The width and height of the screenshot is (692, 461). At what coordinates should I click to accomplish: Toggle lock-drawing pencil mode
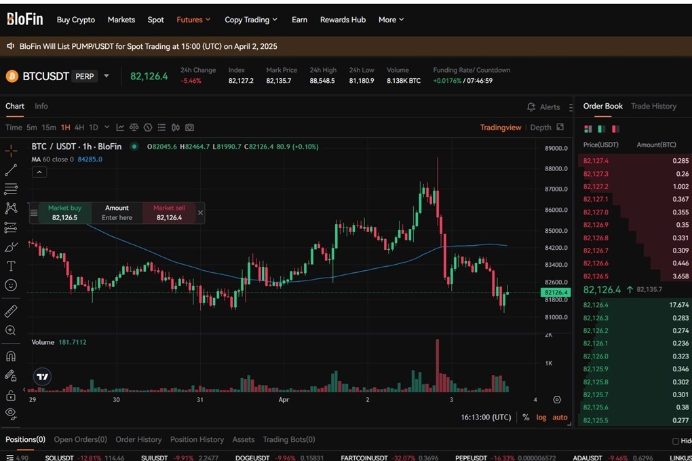[x=11, y=375]
